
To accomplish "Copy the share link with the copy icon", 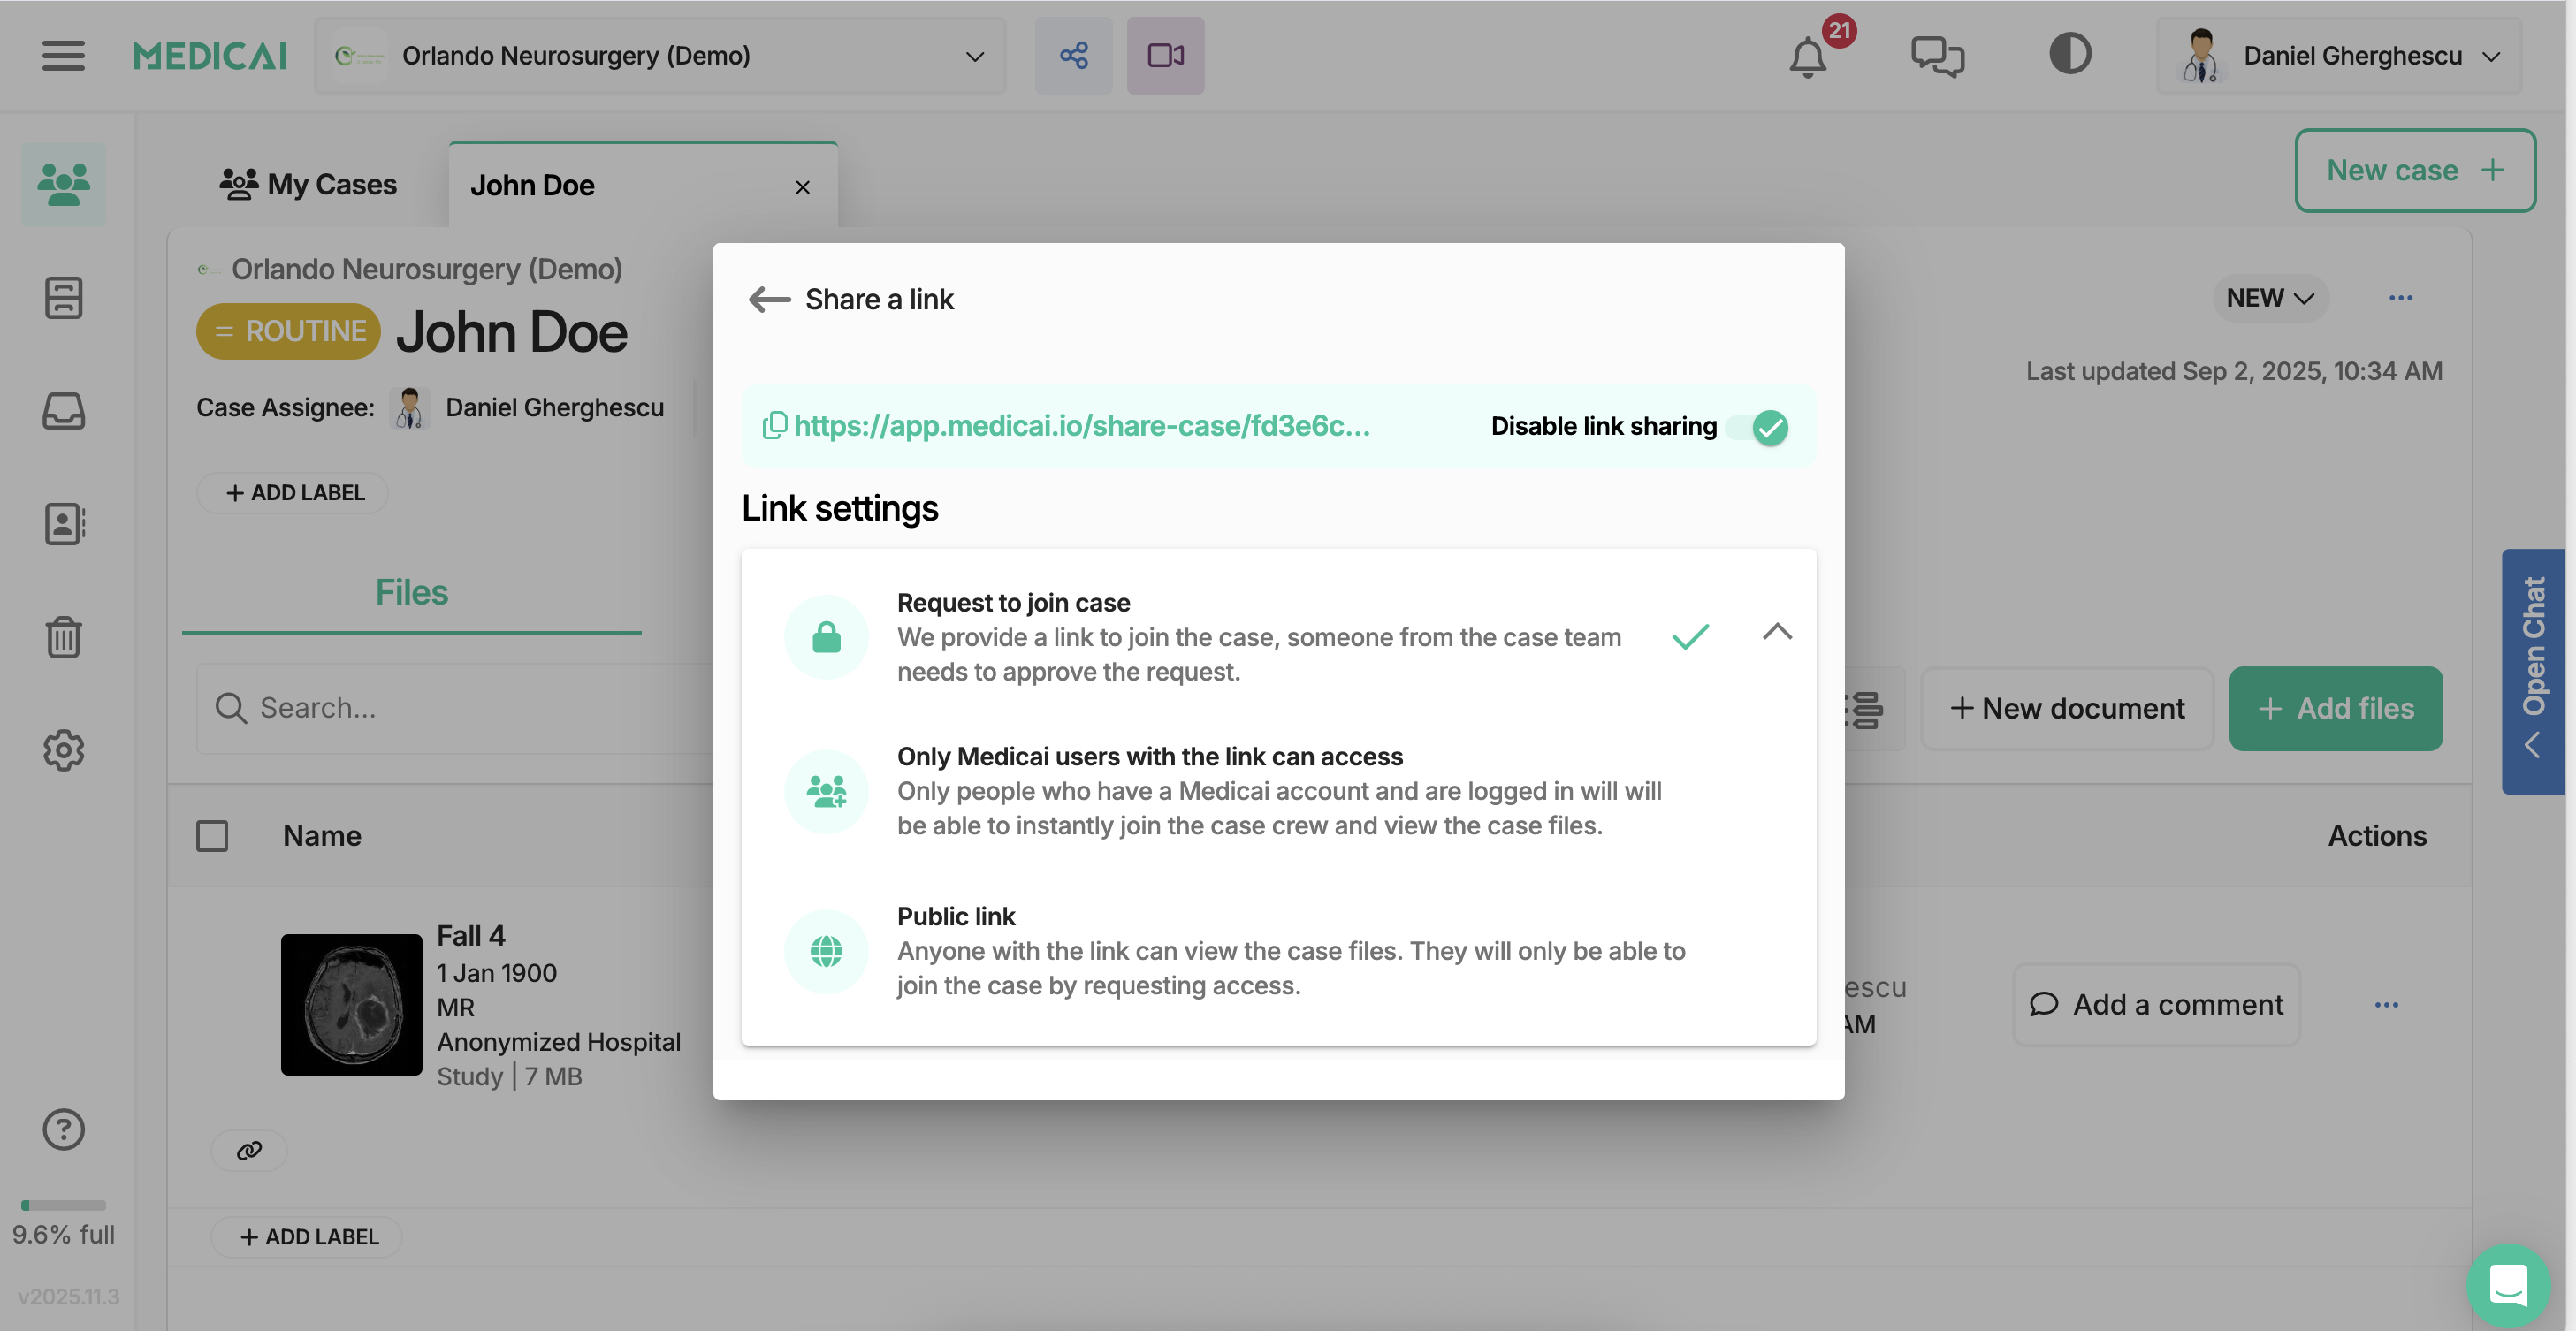I will point(774,426).
